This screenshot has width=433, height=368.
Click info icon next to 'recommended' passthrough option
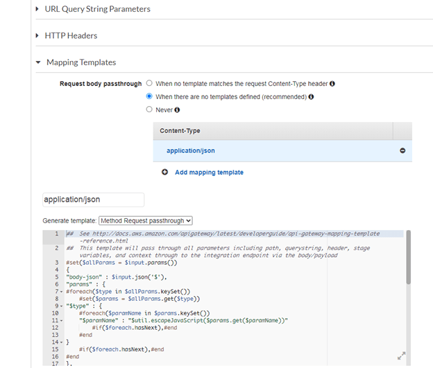[311, 97]
